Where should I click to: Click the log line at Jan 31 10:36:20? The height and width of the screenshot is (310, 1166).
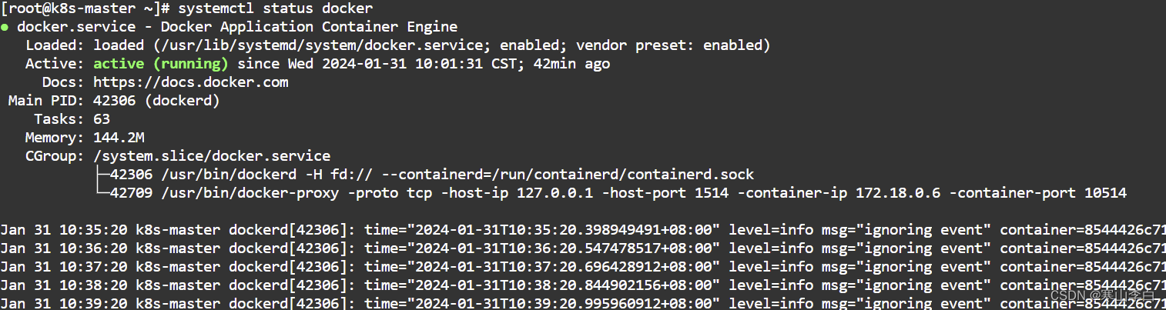click(583, 248)
